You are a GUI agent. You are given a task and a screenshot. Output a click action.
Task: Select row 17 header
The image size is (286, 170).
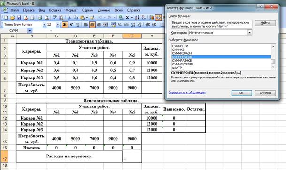point(5,156)
